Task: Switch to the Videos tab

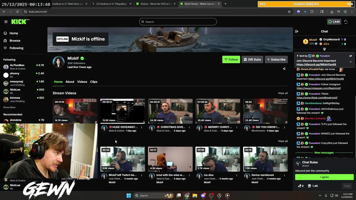Action: point(82,82)
